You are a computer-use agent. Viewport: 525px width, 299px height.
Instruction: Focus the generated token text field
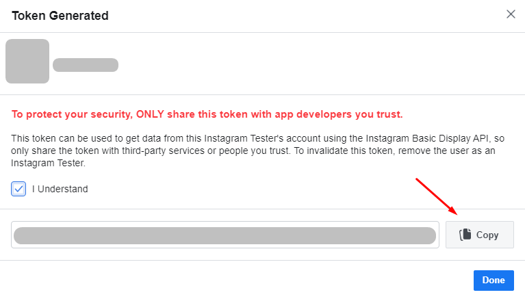(225, 235)
